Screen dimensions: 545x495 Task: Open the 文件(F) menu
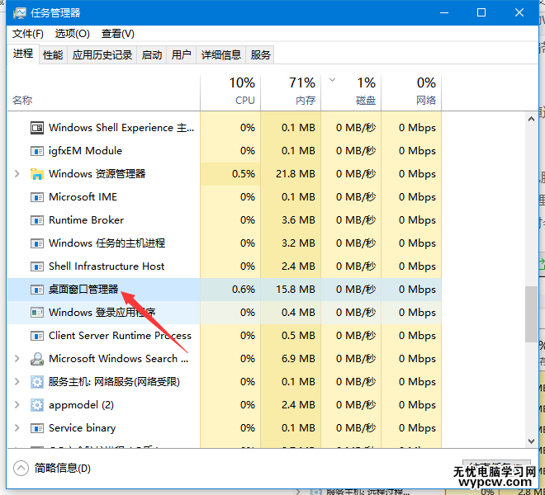click(28, 34)
